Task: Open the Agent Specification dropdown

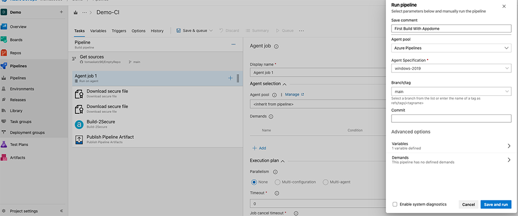Action: pyautogui.click(x=451, y=68)
